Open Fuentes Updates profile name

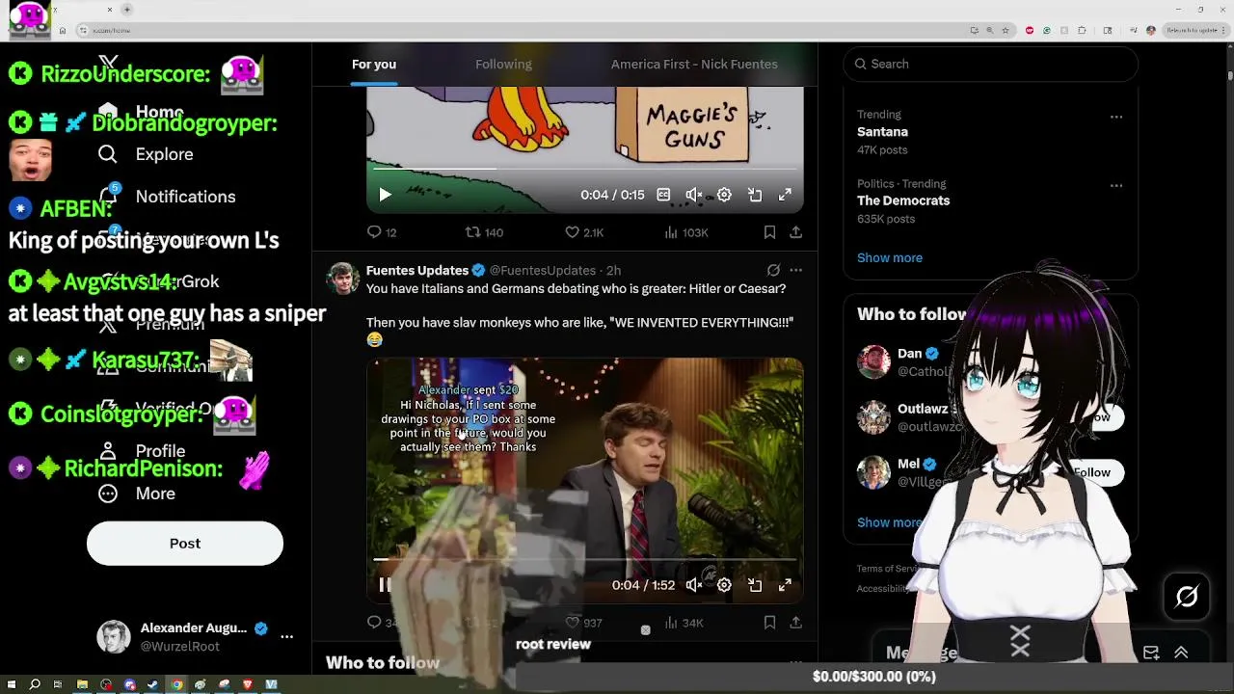[417, 271]
